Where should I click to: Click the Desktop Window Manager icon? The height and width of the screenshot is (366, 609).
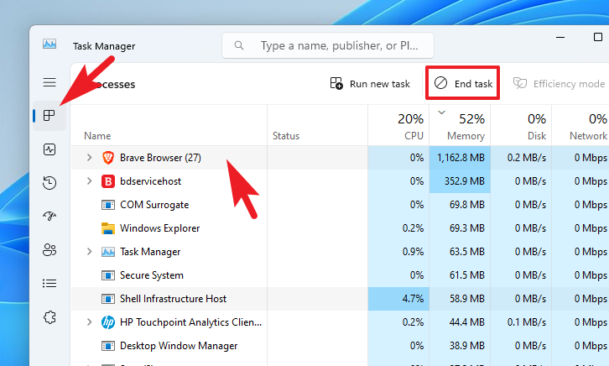108,346
